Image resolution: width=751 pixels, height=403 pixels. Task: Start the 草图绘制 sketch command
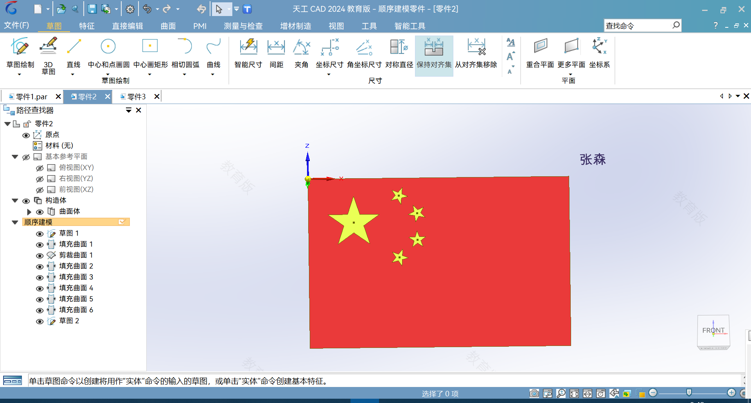coord(20,52)
